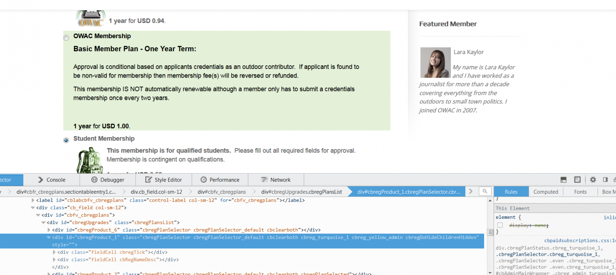Select the fieldCell cbregTick row in markup
Screen dimensions: 616x275
pos(113,252)
